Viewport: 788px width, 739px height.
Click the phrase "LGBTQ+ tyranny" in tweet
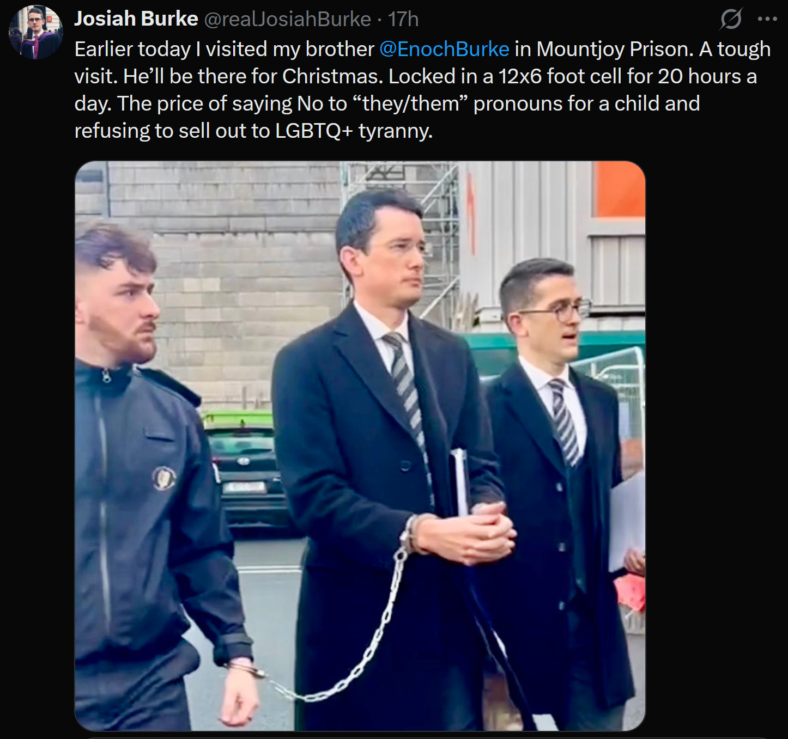tap(354, 131)
